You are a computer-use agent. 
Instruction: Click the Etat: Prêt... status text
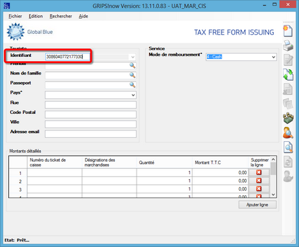17,240
